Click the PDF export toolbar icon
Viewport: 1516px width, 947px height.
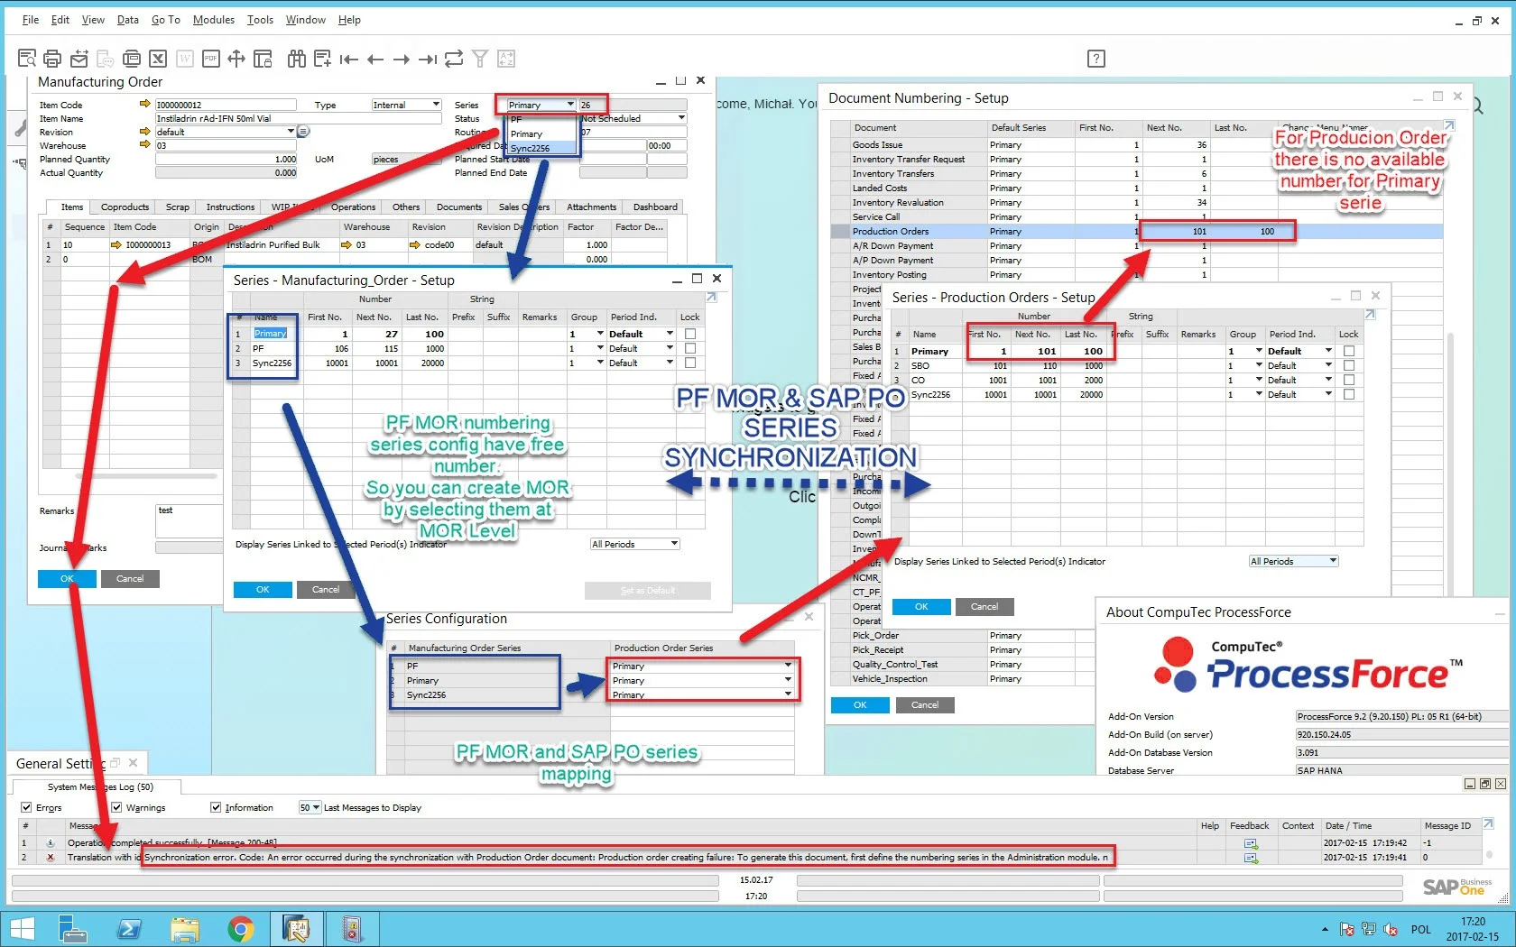tap(210, 59)
